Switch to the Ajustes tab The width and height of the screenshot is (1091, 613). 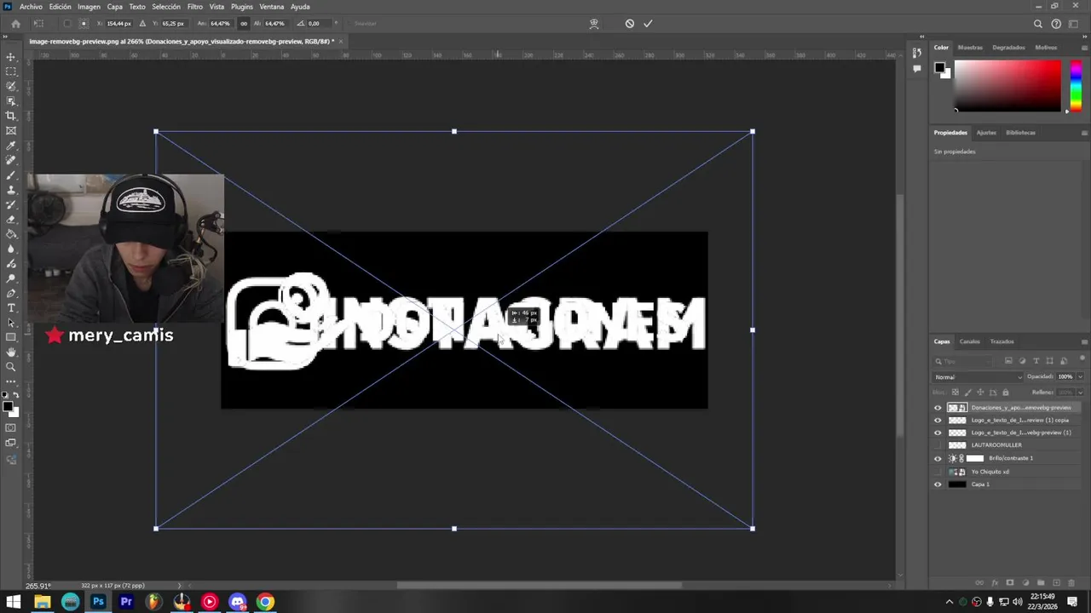(x=986, y=133)
